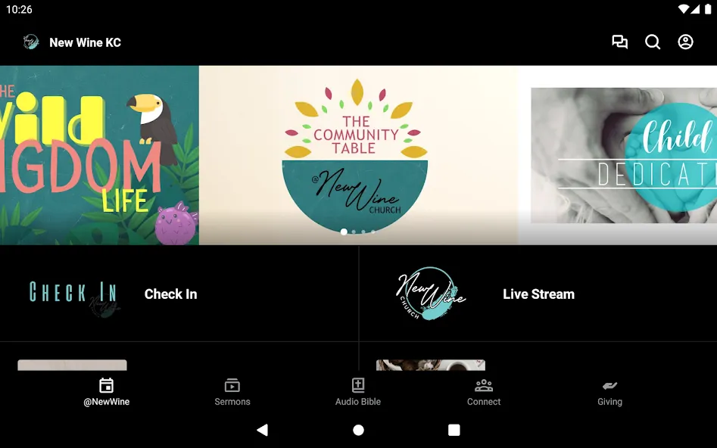Switch to the @NewWine tab
Viewport: 717px width, 448px height.
point(107,392)
